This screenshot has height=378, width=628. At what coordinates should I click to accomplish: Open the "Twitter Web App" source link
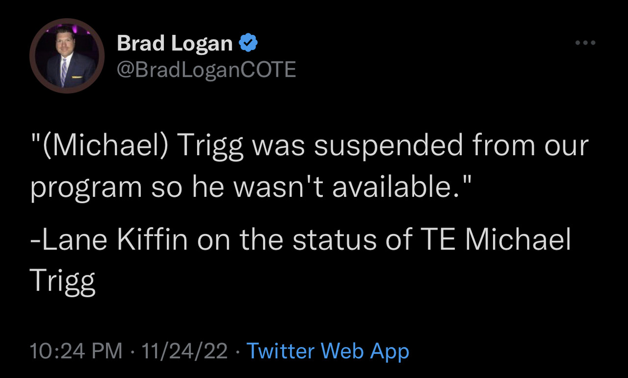click(x=327, y=351)
